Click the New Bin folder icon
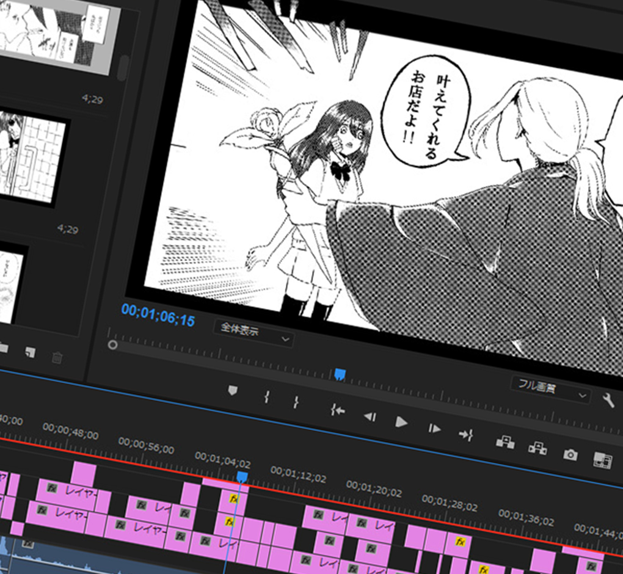The height and width of the screenshot is (574, 623). pos(3,348)
